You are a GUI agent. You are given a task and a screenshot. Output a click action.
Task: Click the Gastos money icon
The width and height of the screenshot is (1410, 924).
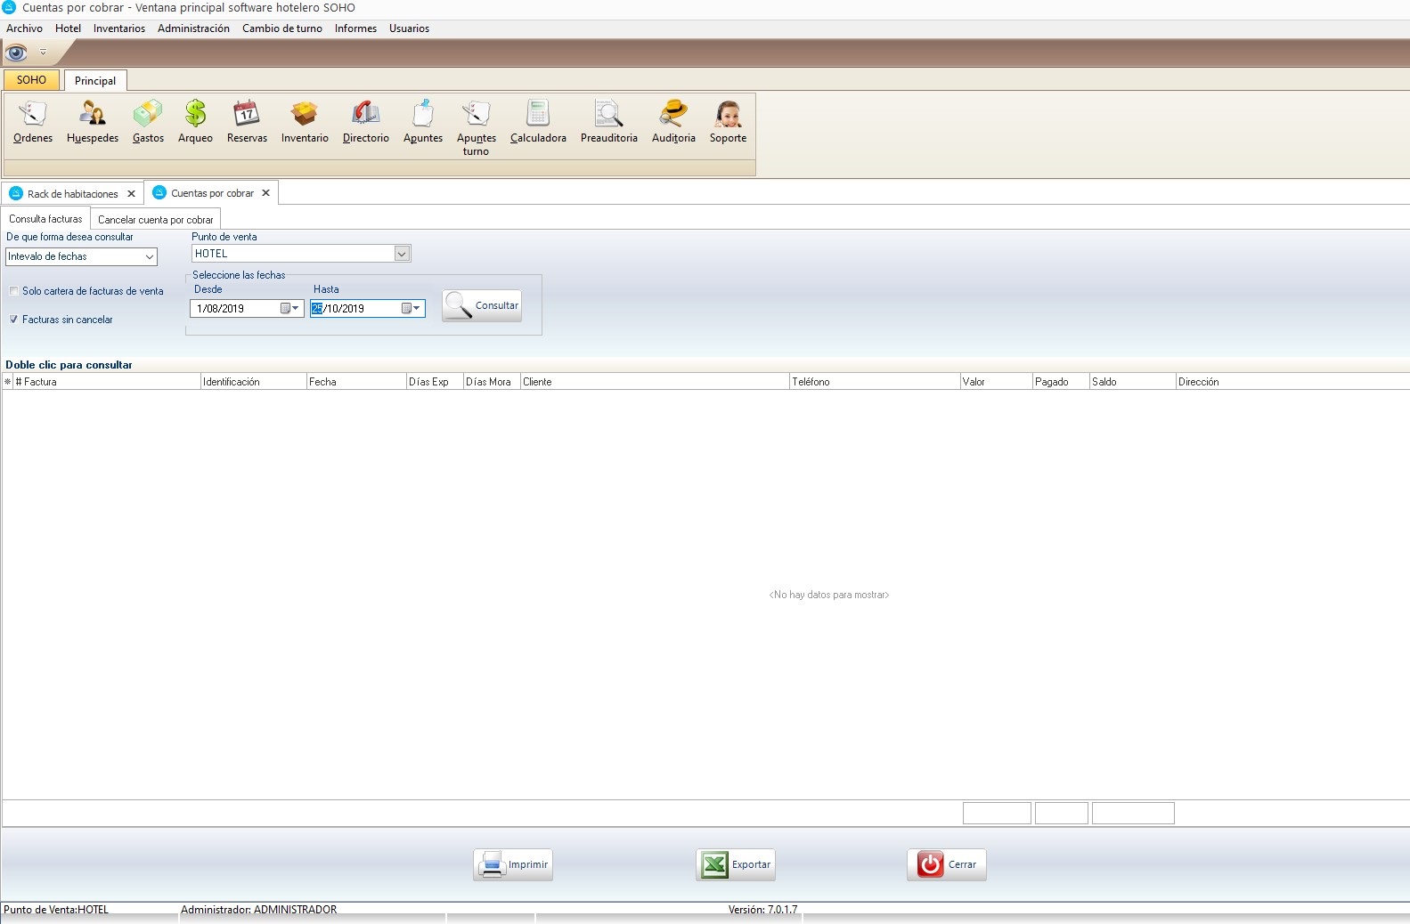(148, 121)
